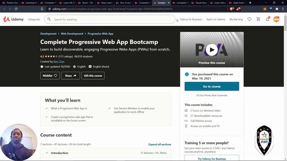
Task: Click Full lifetime access text
Action: pos(201,121)
